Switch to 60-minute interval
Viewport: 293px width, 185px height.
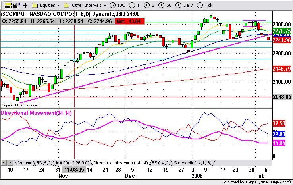pos(165,5)
